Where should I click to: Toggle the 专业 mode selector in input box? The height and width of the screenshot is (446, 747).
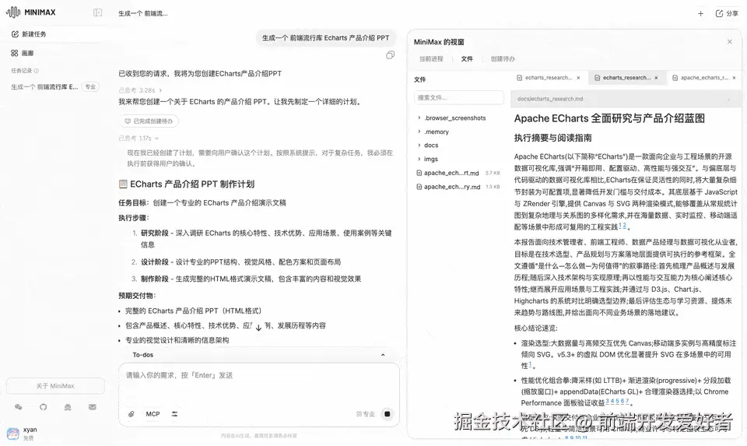tap(366, 414)
